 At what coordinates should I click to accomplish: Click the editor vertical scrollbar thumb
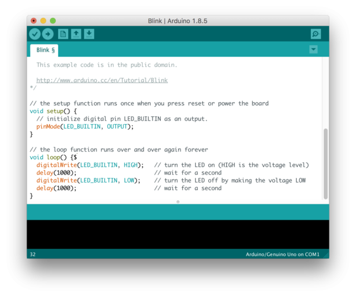pyautogui.click(x=326, y=163)
